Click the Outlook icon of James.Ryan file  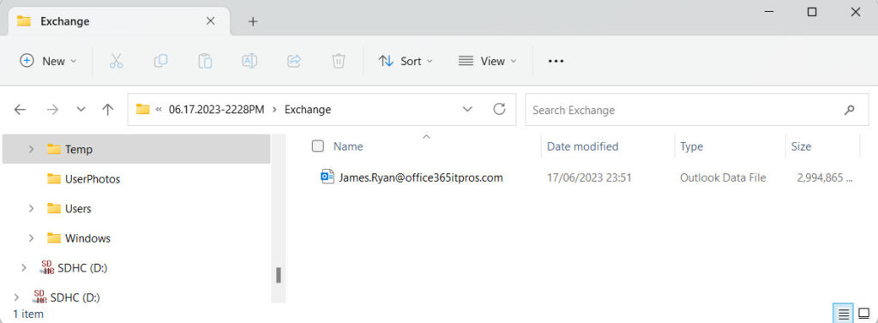pyautogui.click(x=328, y=177)
